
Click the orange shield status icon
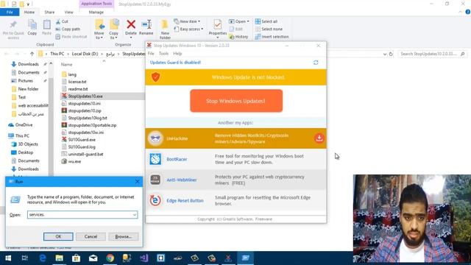pyautogui.click(x=155, y=77)
